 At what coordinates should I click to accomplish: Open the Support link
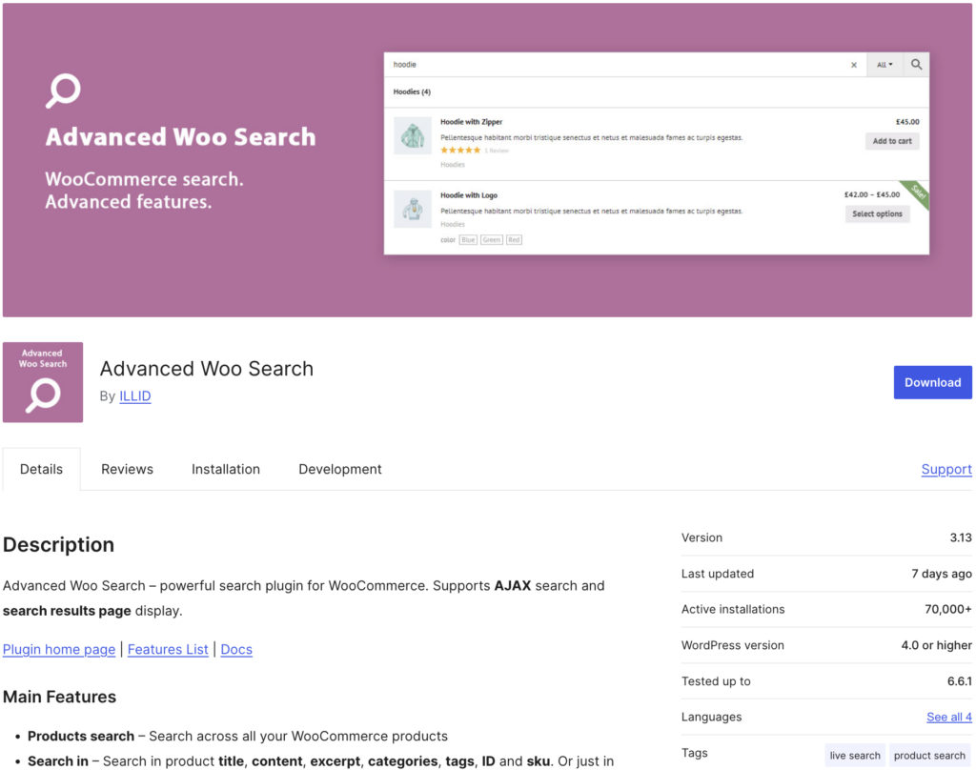click(x=946, y=470)
